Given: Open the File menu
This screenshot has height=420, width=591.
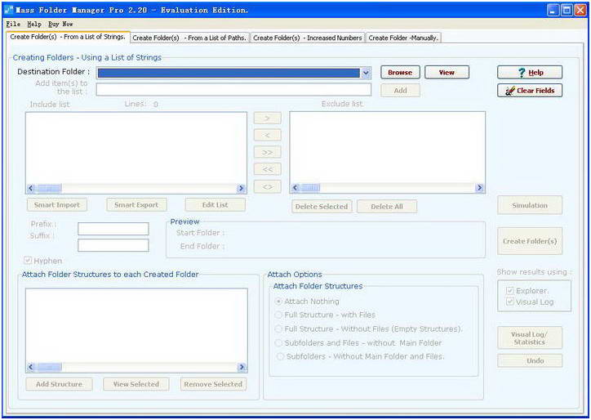Looking at the screenshot, I should point(13,24).
